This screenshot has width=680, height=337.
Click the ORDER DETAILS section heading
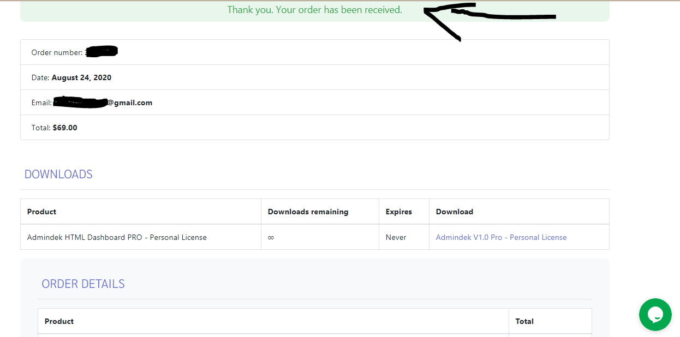(83, 284)
